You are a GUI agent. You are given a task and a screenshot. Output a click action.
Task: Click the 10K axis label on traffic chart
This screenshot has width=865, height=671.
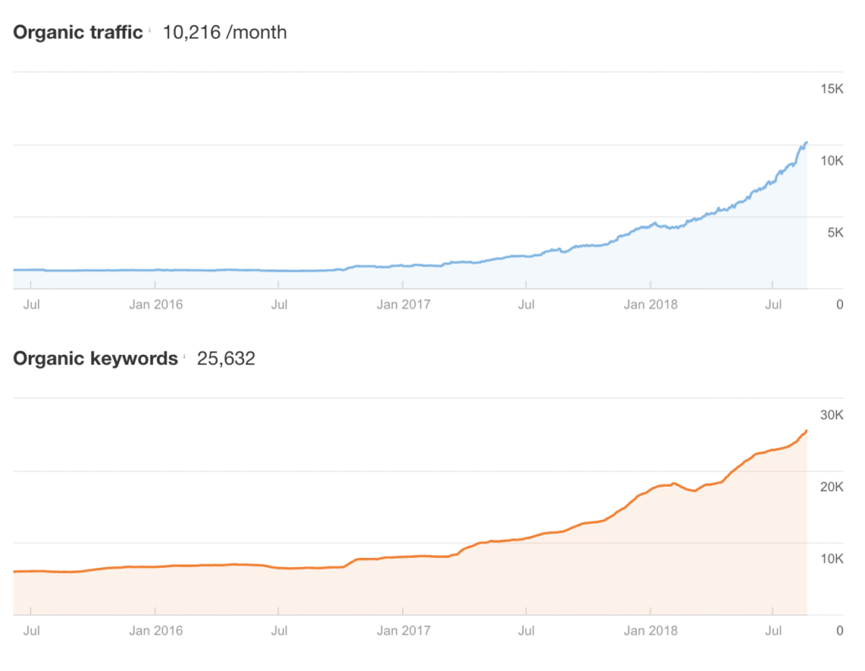831,161
